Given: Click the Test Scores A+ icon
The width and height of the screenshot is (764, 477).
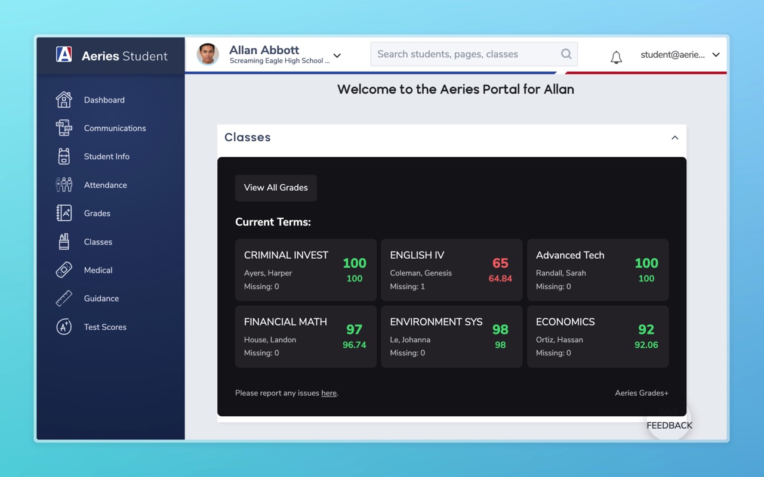Looking at the screenshot, I should tap(64, 327).
